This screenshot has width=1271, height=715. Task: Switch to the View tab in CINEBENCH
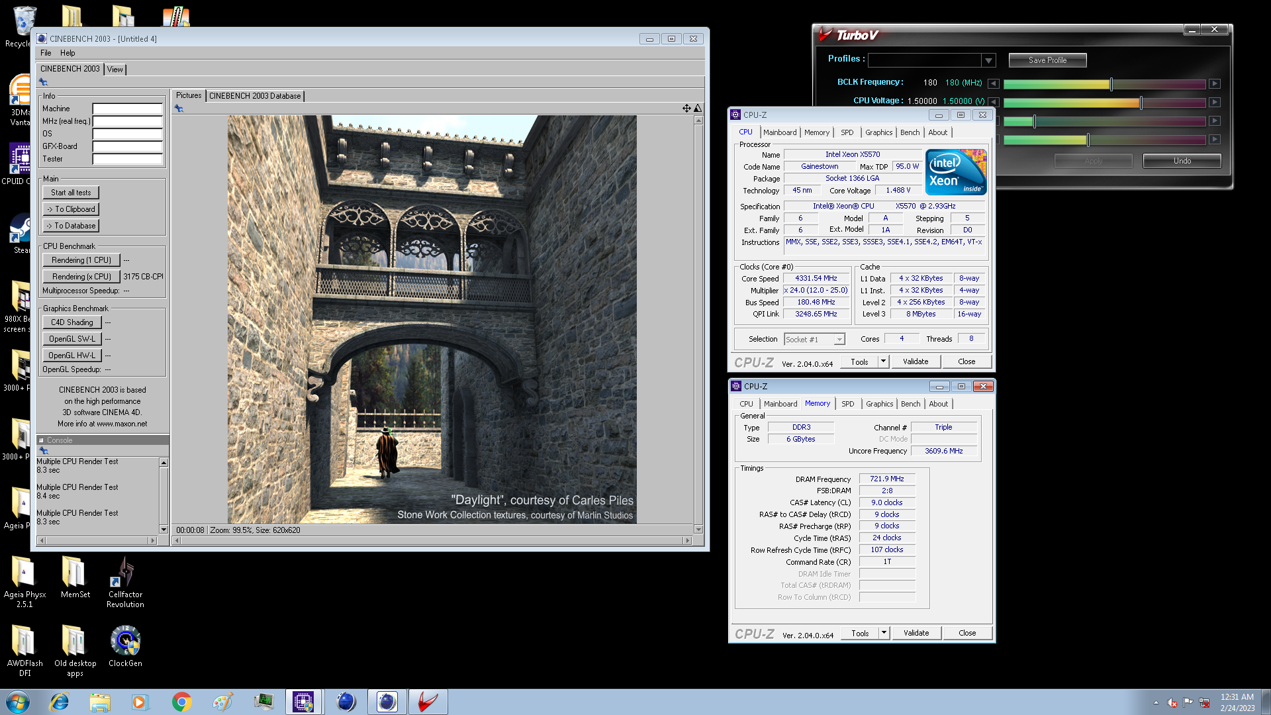coord(115,70)
